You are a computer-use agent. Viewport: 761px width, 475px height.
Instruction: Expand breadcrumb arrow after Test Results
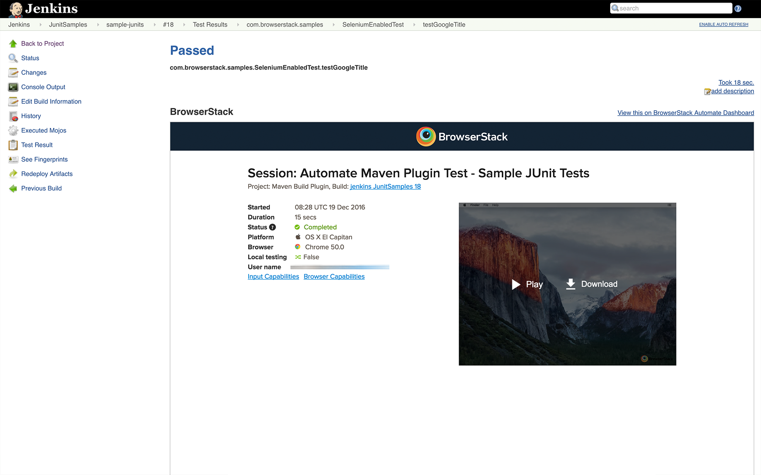pos(238,24)
